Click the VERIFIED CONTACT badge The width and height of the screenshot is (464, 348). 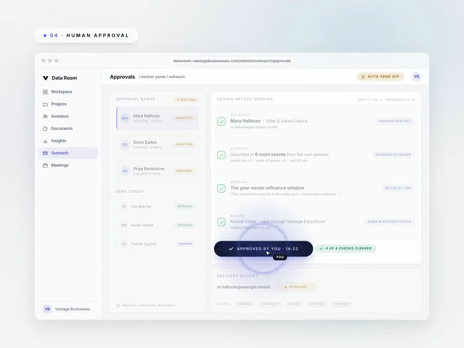[x=395, y=121]
